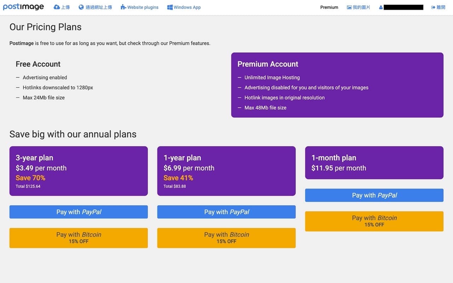The width and height of the screenshot is (453, 283).
Task: Click the cloud upload icon
Action: (57, 7)
